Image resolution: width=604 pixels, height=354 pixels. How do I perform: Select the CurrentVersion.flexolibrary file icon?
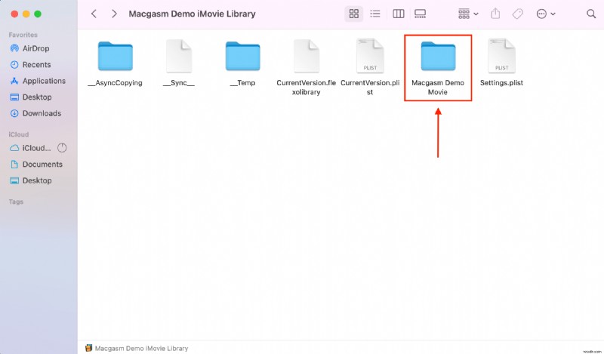coord(307,56)
